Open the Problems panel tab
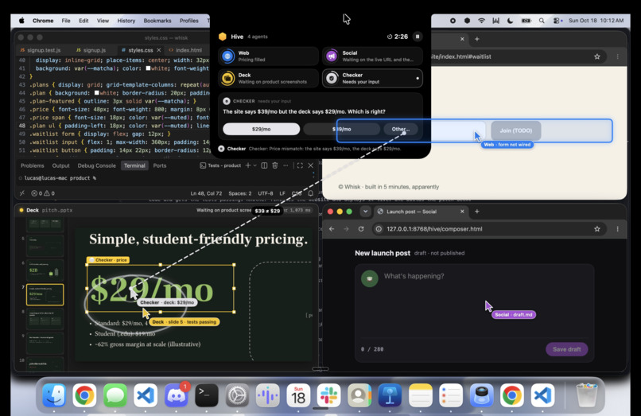641x416 pixels. pos(33,165)
